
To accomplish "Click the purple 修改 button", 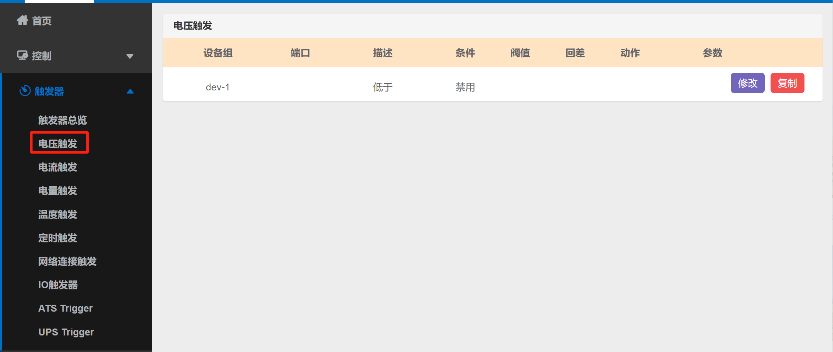I will pyautogui.click(x=747, y=83).
